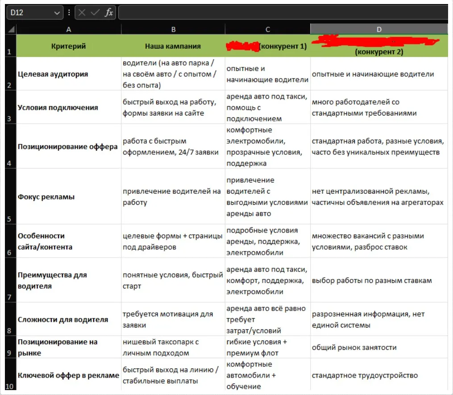Select column C header
The image size is (453, 395).
267,29
